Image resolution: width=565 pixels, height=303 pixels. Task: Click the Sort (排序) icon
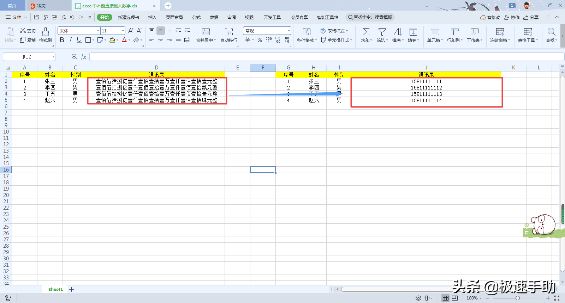398,32
